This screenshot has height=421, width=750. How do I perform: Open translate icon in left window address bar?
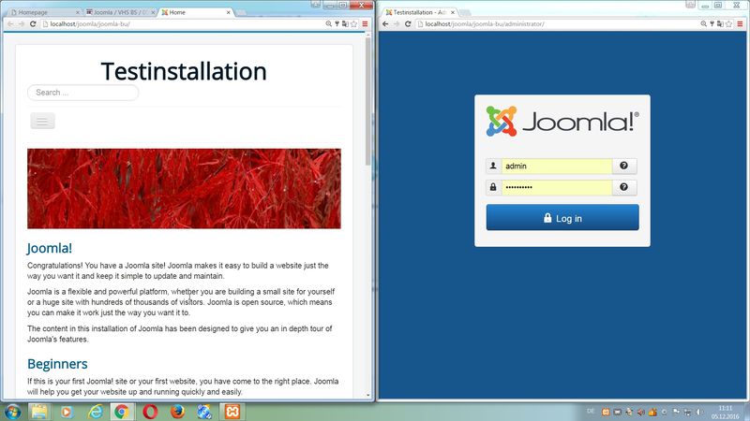345,24
